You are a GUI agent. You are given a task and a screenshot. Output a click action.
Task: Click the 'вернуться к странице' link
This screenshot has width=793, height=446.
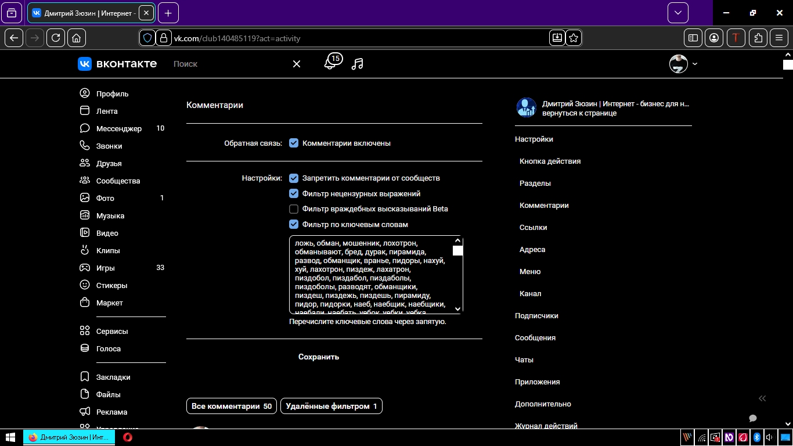579,113
